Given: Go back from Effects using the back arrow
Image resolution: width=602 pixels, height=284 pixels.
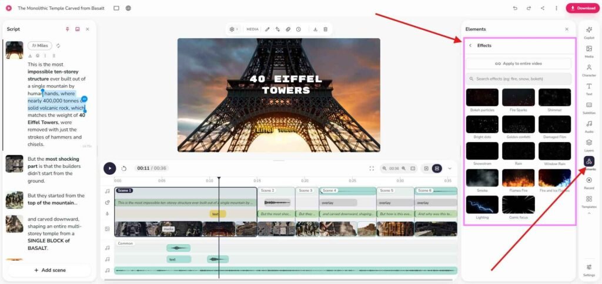Looking at the screenshot, I should [470, 45].
